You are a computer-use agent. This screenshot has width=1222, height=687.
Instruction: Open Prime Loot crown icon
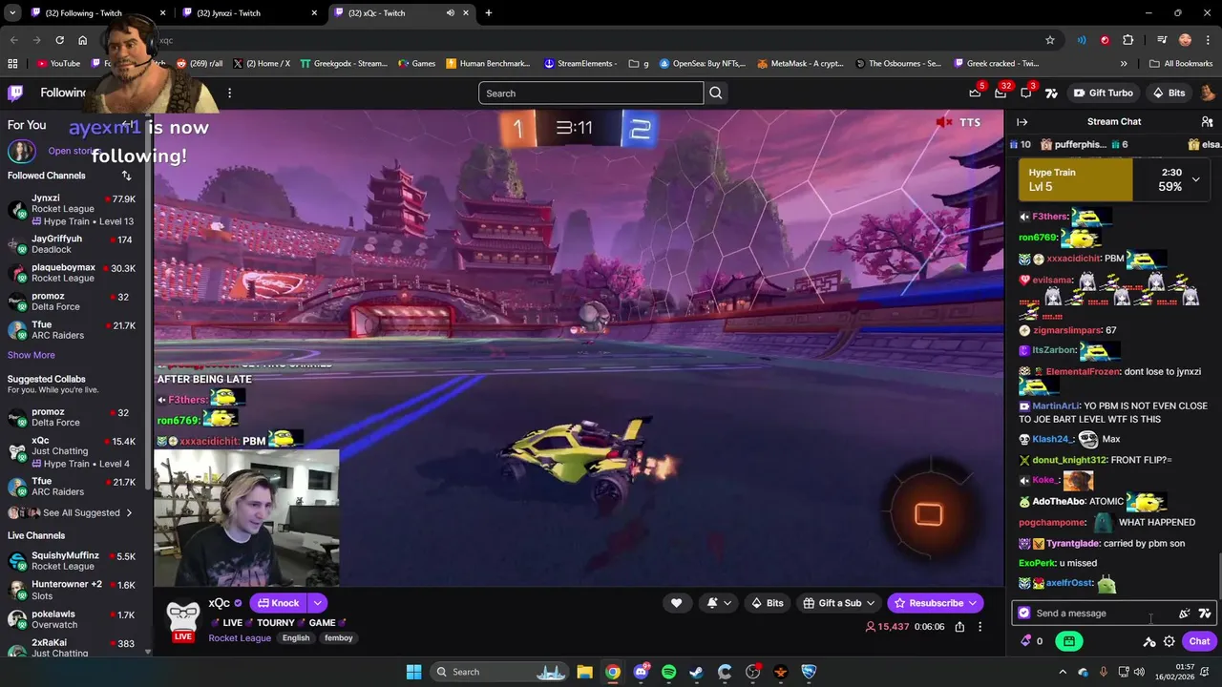[x=975, y=93]
